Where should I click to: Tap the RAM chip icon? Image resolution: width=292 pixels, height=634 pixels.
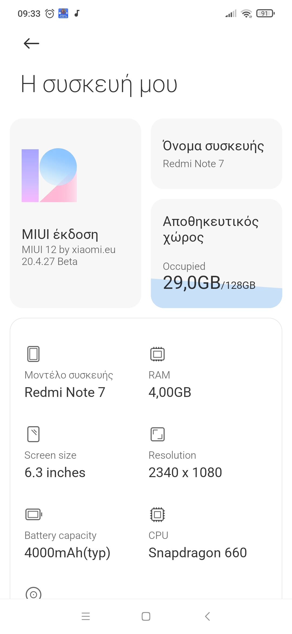157,354
